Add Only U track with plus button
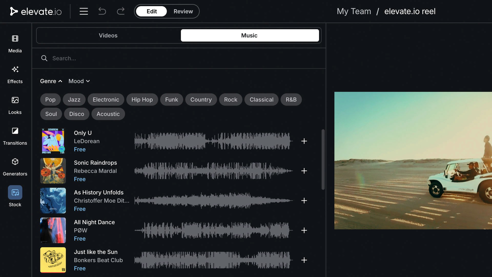This screenshot has width=492, height=277. tap(304, 141)
